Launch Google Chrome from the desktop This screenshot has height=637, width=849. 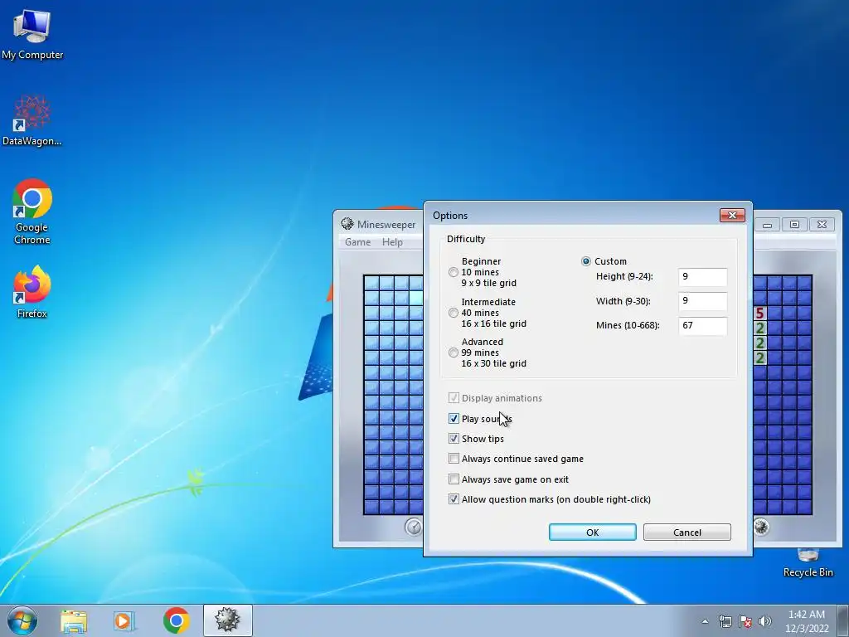(x=32, y=212)
